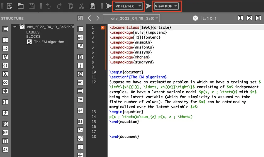Open relation symbols panel (division icon)
Viewport: 264px width, 157px height.
point(5,40)
